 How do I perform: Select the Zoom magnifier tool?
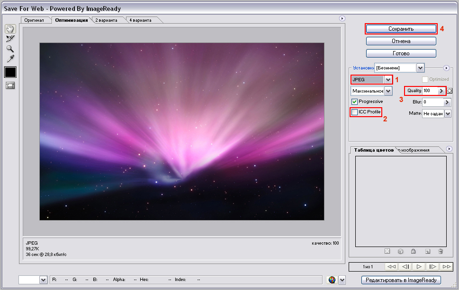point(10,49)
